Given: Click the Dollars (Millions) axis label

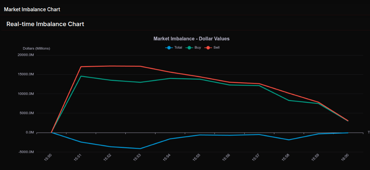Looking at the screenshot, I should tap(36, 49).
